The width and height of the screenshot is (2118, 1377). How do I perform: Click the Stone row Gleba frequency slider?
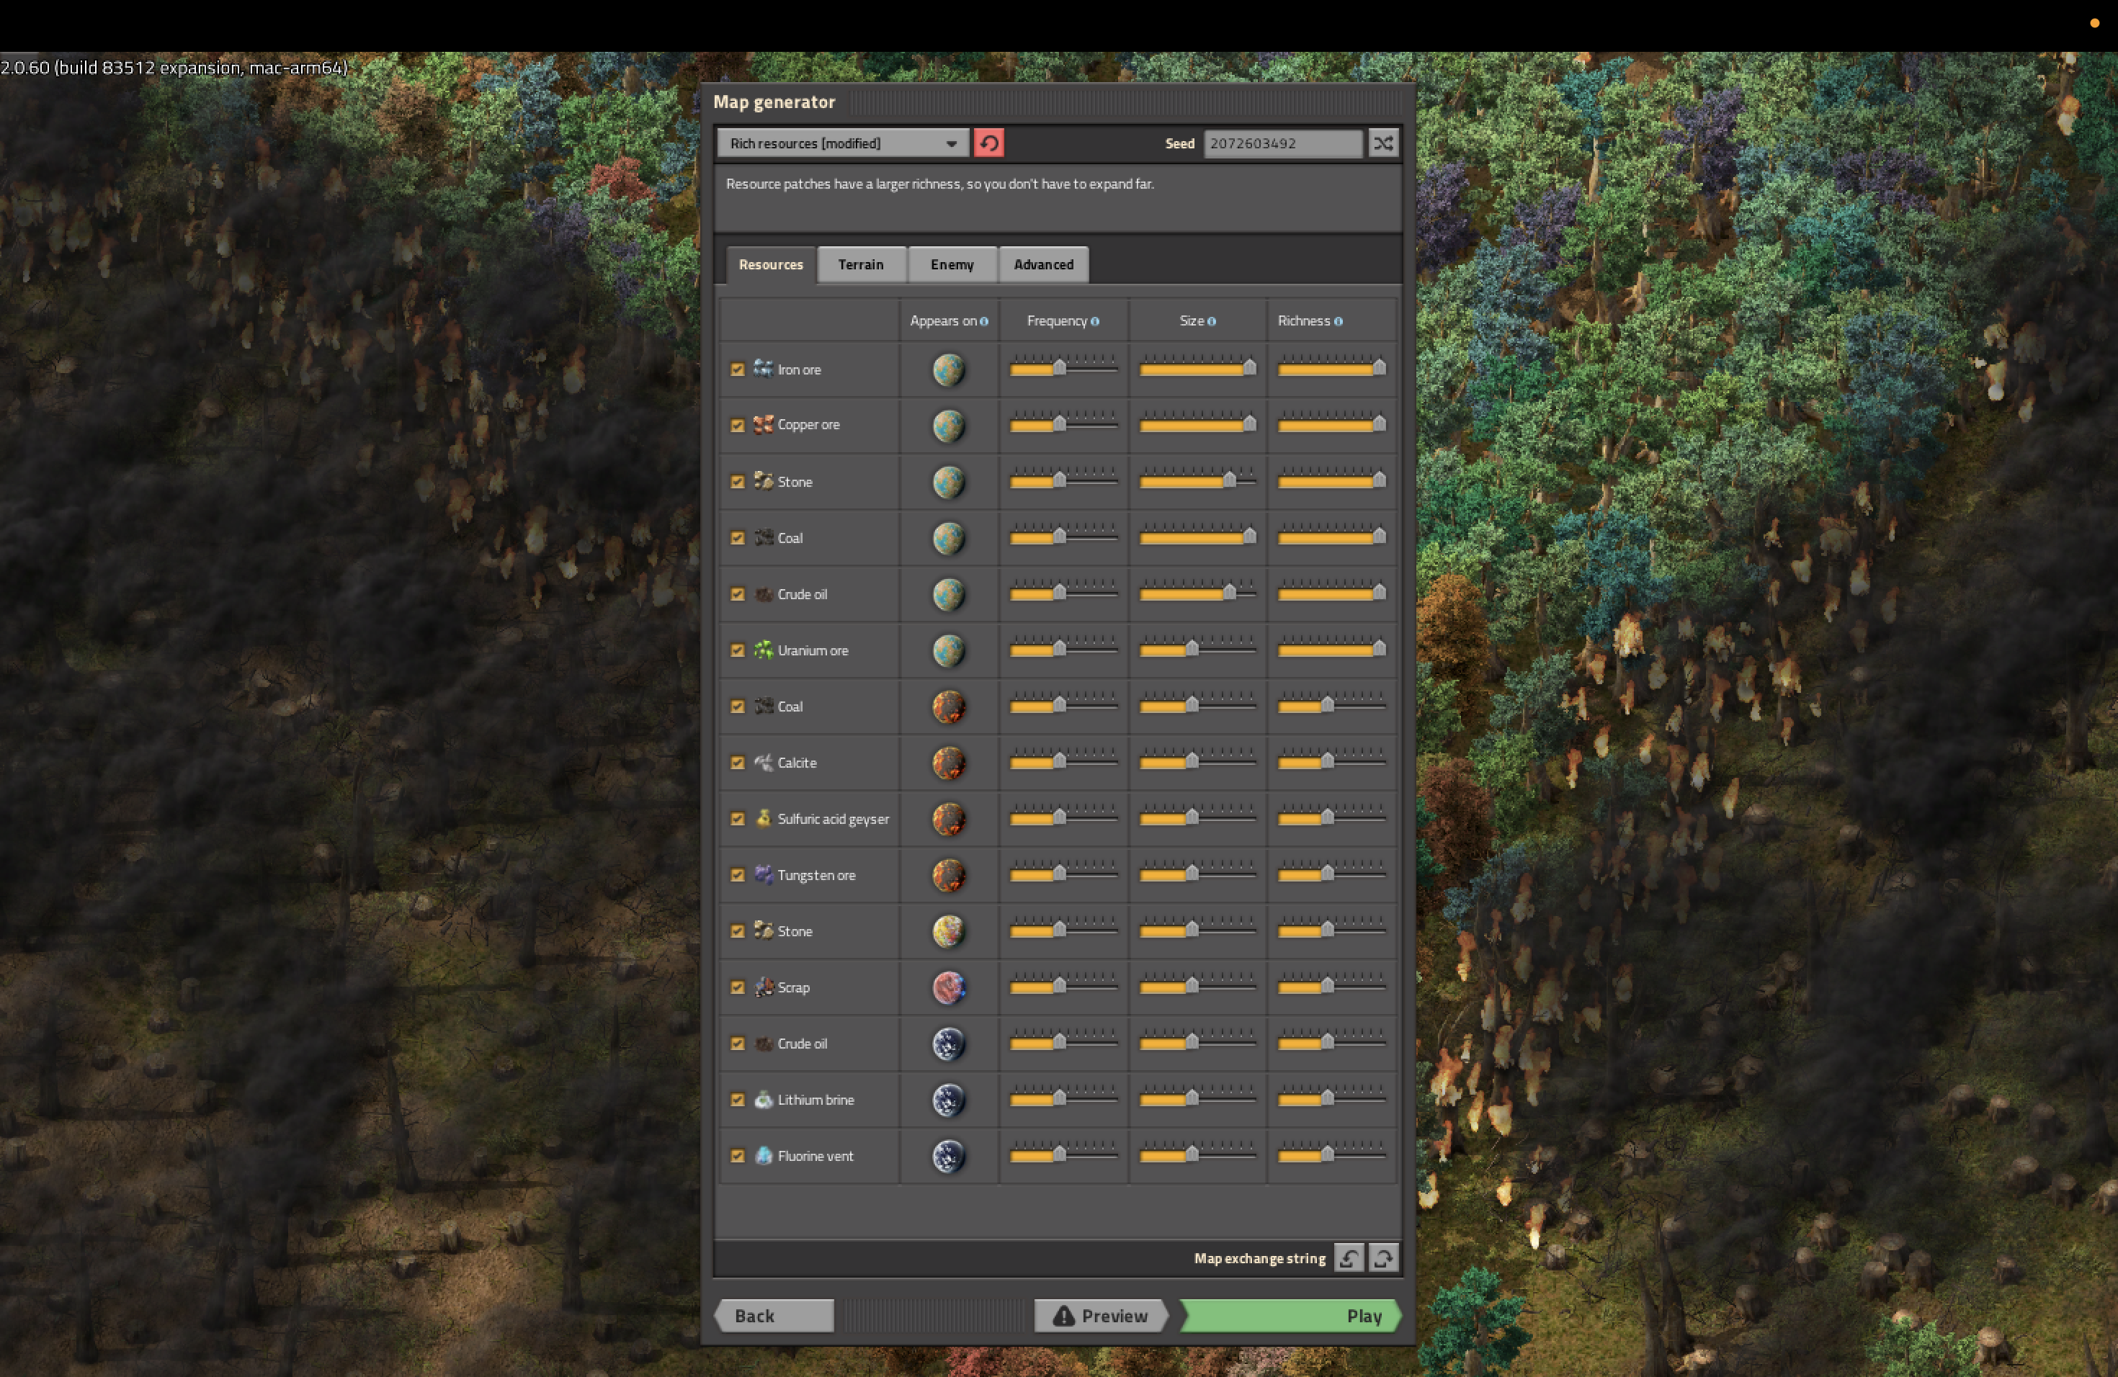1063,930
